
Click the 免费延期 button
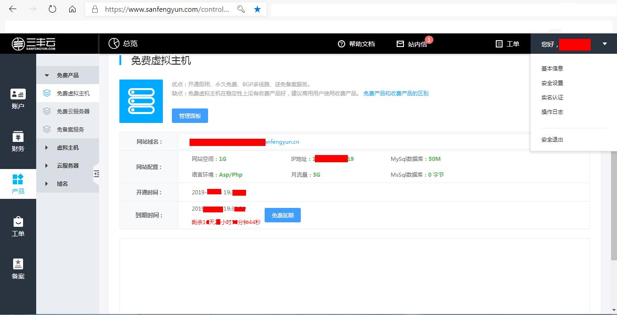tap(283, 215)
